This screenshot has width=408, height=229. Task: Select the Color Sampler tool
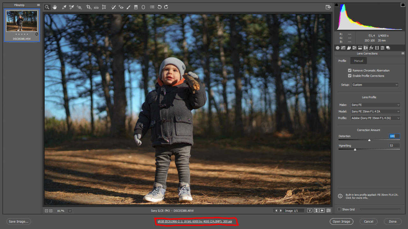71,7
